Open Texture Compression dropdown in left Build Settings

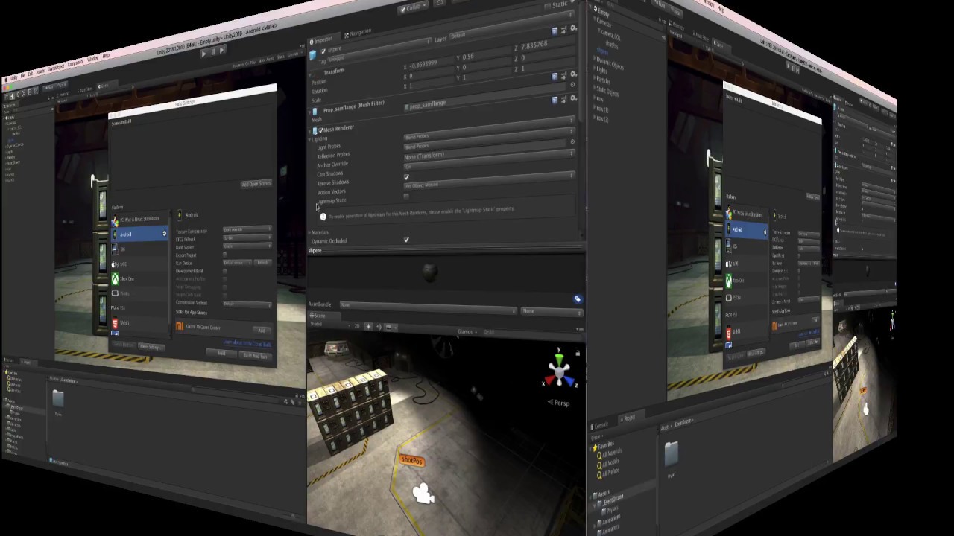[247, 229]
